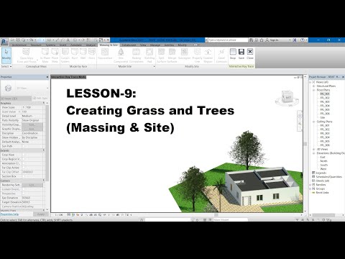345x259 pixels.
Task: Click the Graded Region tool
Action: (x=208, y=55)
